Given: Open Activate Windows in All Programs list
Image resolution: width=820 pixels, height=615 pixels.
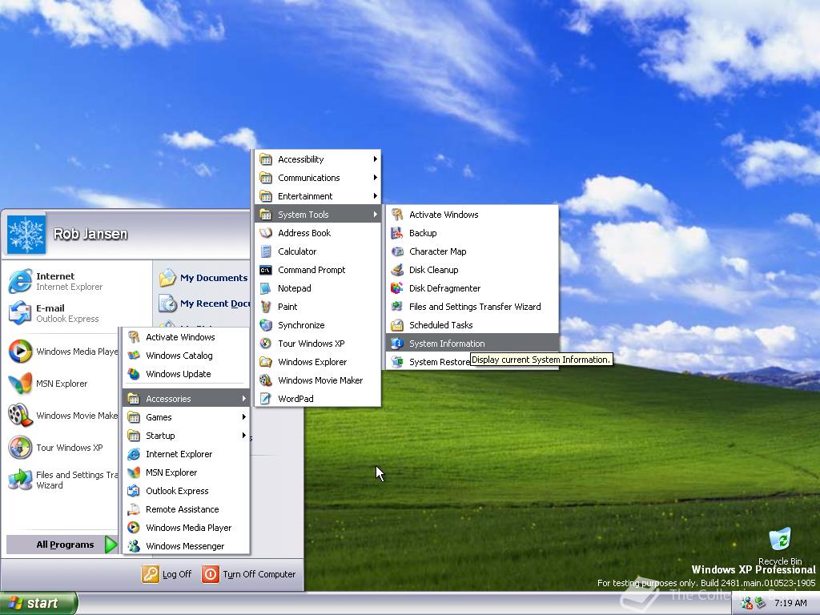Looking at the screenshot, I should click(x=186, y=337).
